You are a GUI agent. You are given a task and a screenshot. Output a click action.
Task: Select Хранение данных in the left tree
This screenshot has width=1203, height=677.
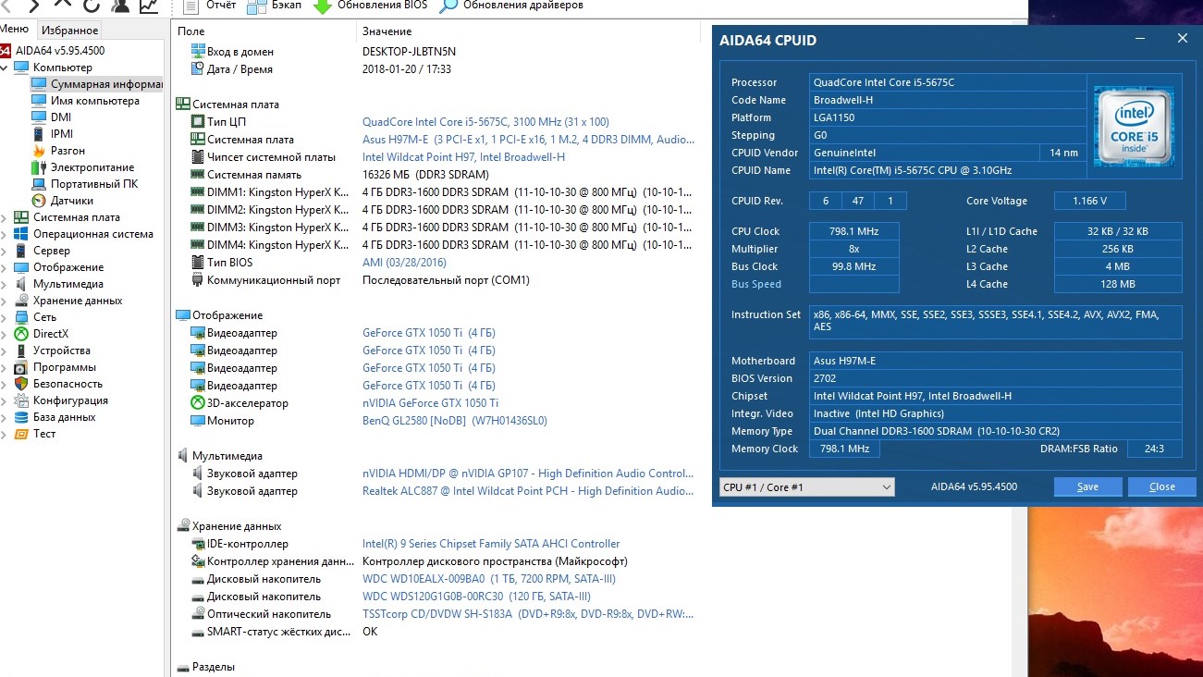click(x=78, y=301)
